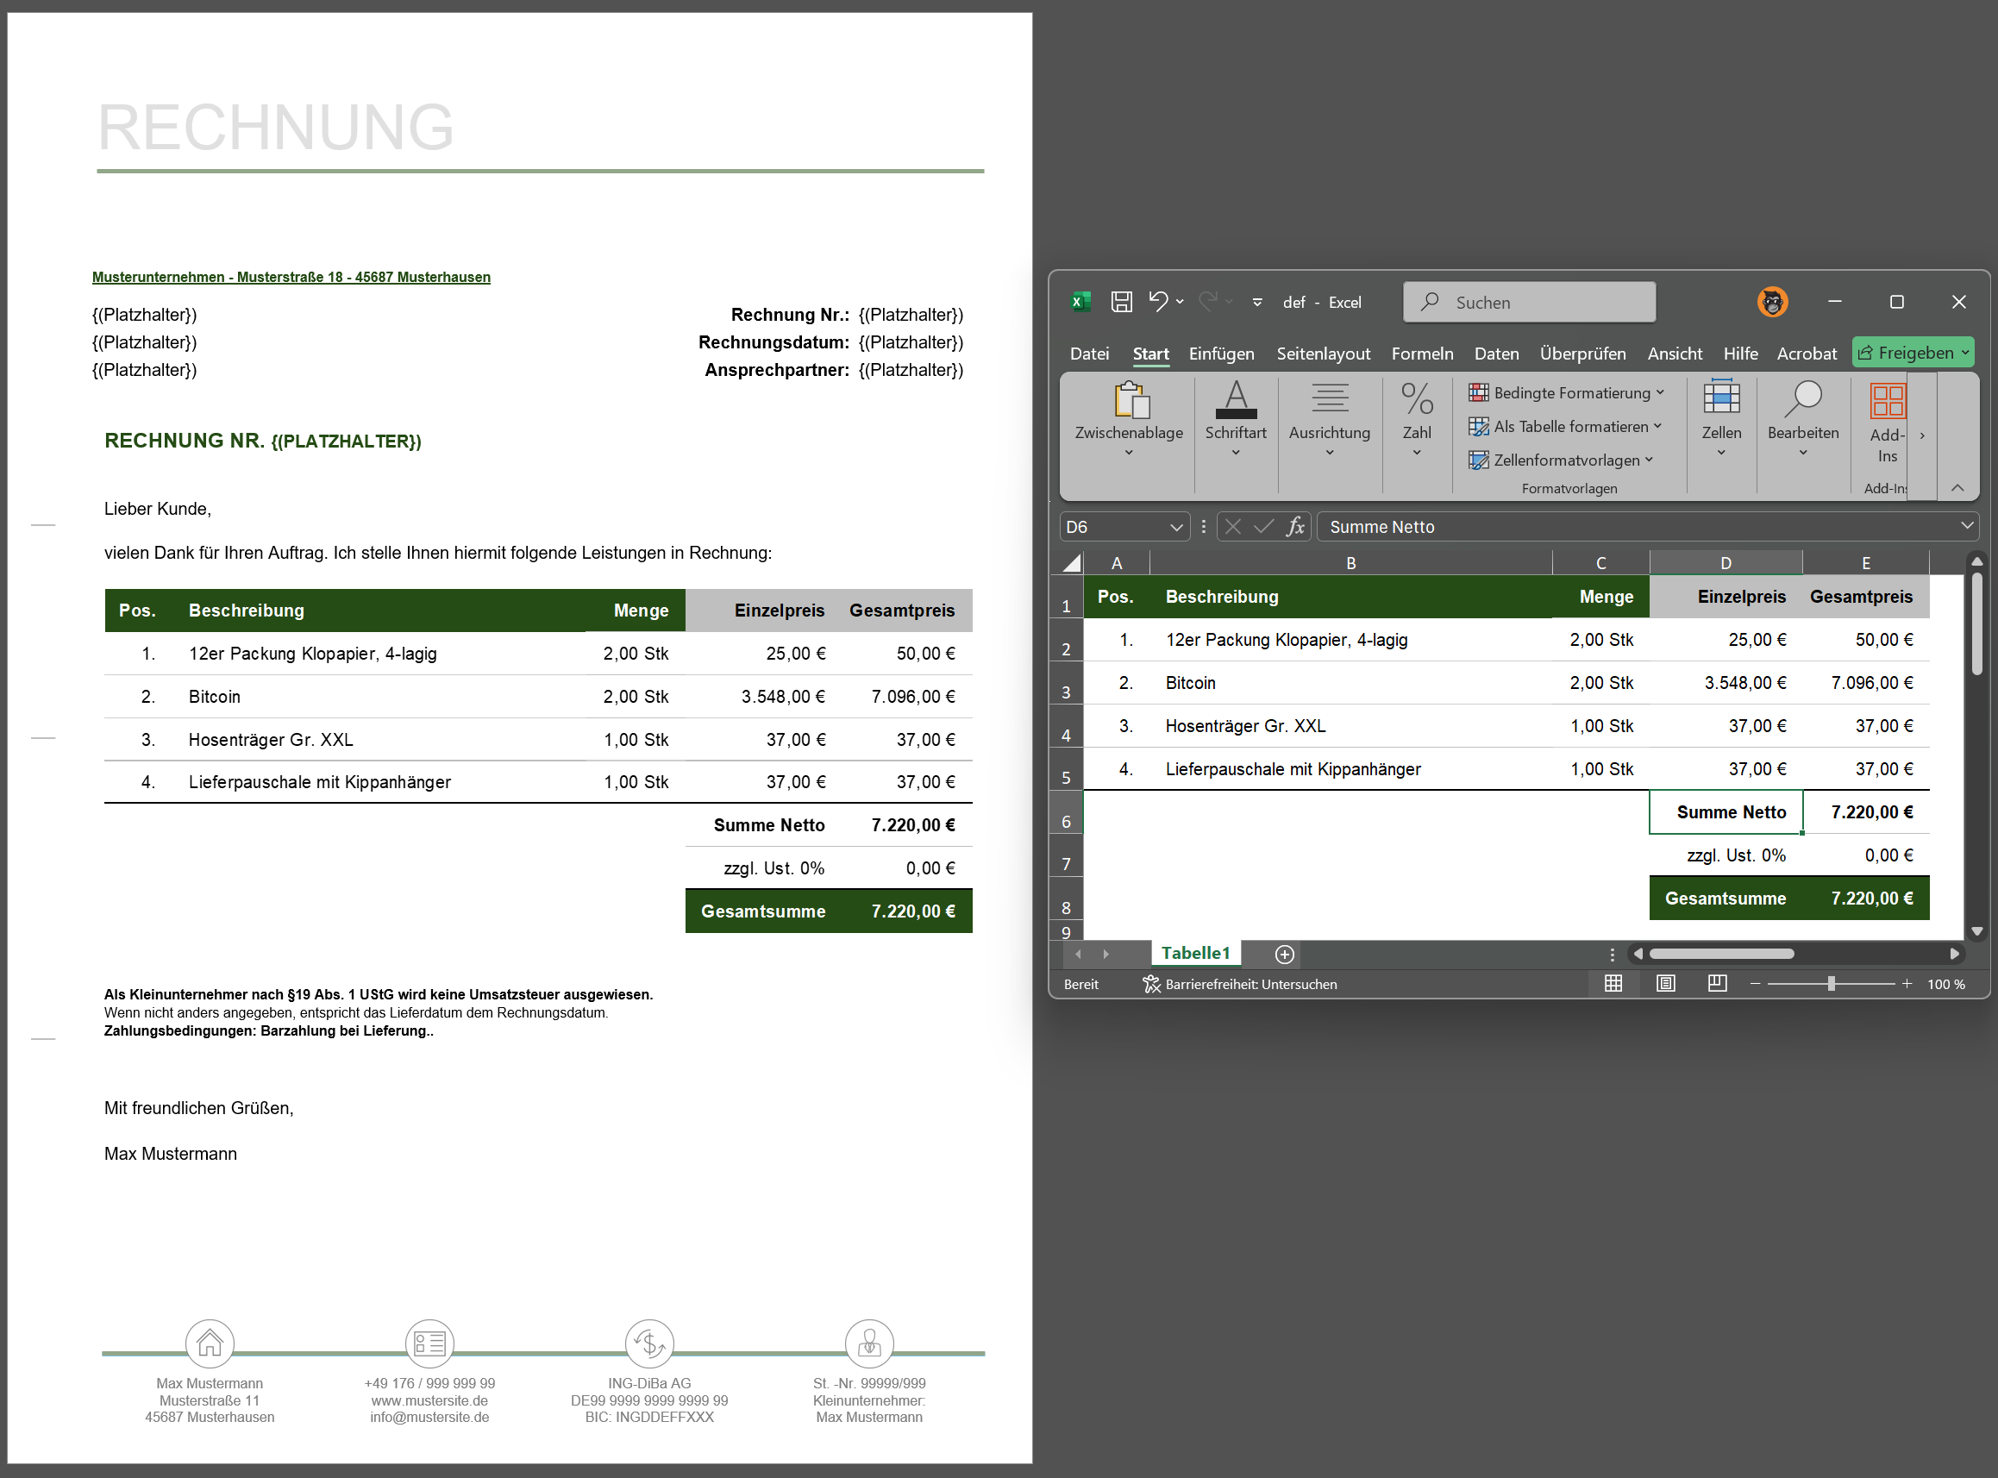The image size is (1998, 1478).
Task: Click the Schriftart font icon
Action: click(1235, 401)
